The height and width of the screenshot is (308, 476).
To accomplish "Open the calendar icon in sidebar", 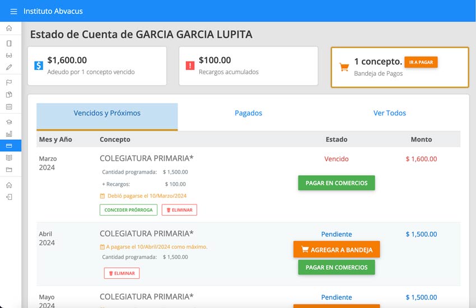I will pos(9,106).
